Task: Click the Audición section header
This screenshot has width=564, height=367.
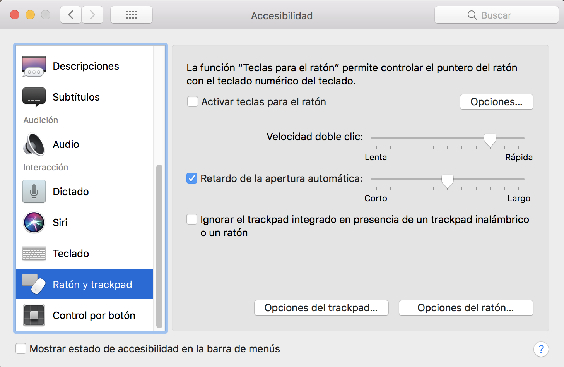Action: pos(41,120)
